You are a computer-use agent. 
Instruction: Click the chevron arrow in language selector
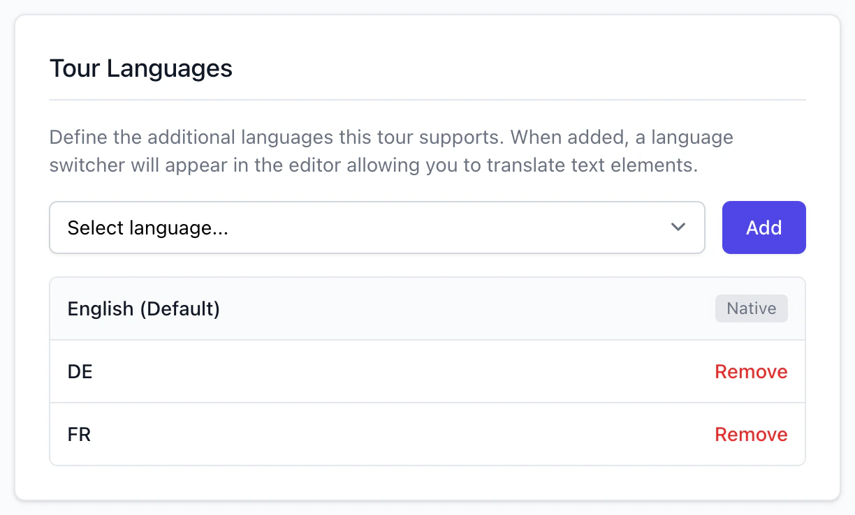click(678, 227)
